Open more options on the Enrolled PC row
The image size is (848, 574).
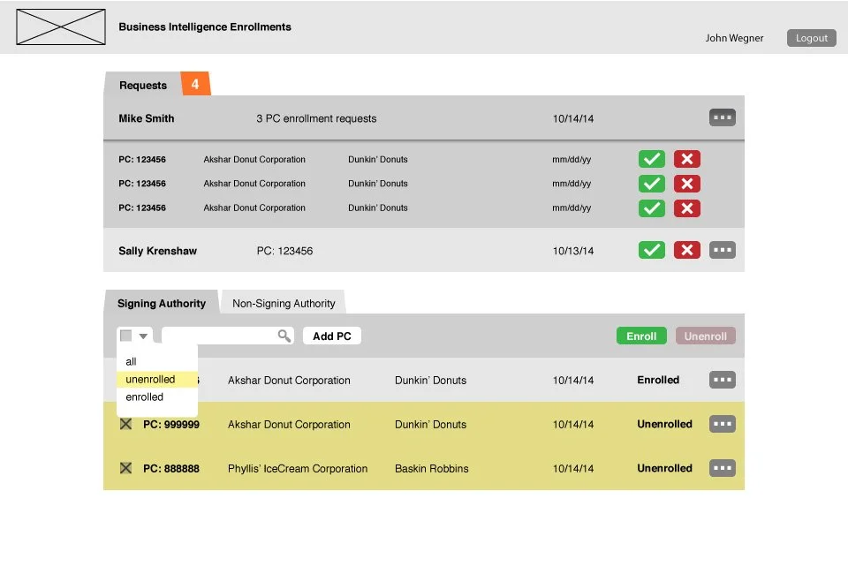pos(723,380)
